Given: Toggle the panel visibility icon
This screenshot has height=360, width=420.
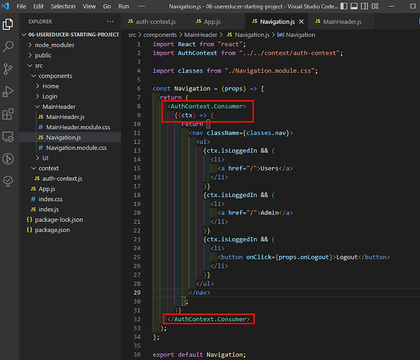Looking at the screenshot, I should pos(354,6).
